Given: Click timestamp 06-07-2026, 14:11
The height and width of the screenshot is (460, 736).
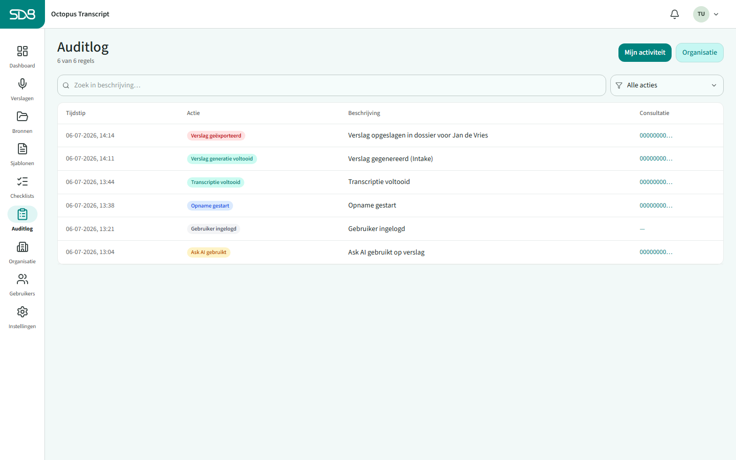Looking at the screenshot, I should 90,158.
